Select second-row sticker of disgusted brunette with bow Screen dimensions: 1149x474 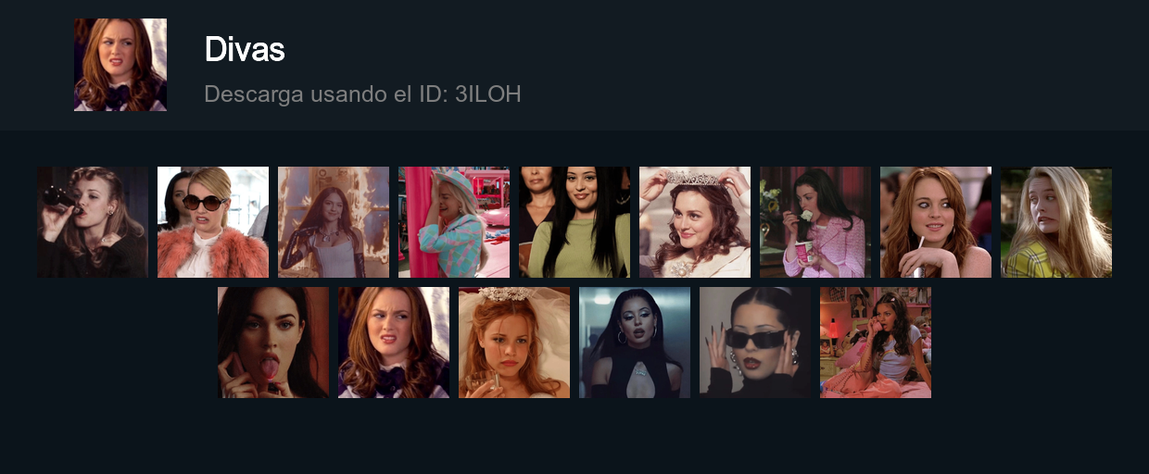coord(394,343)
